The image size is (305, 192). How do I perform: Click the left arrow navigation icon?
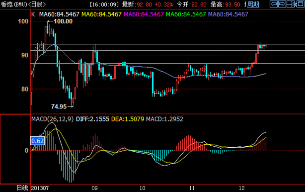point(274,4)
